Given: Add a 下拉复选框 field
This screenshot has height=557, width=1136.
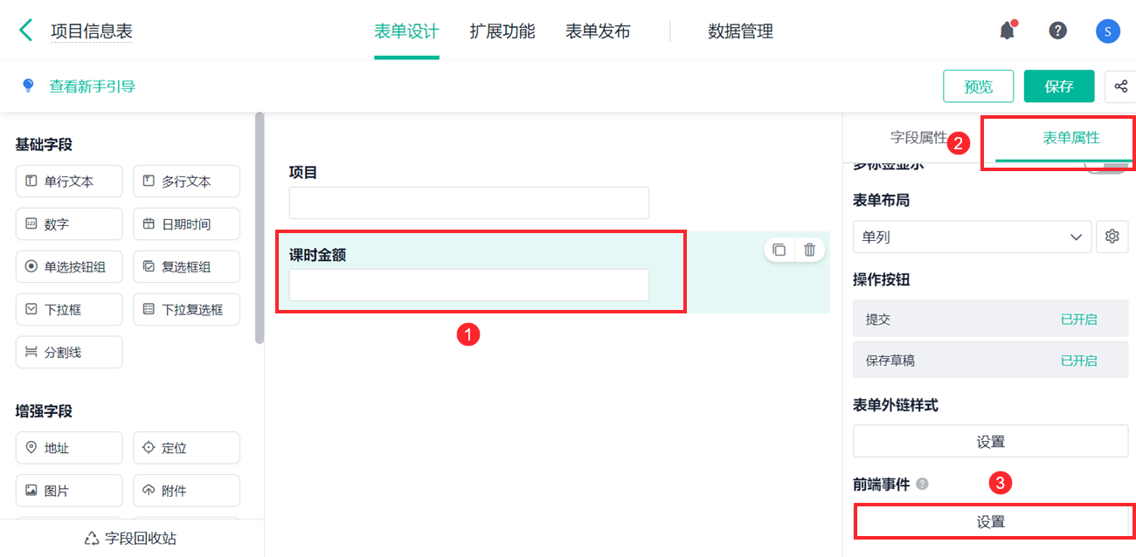Looking at the screenshot, I should [x=186, y=310].
